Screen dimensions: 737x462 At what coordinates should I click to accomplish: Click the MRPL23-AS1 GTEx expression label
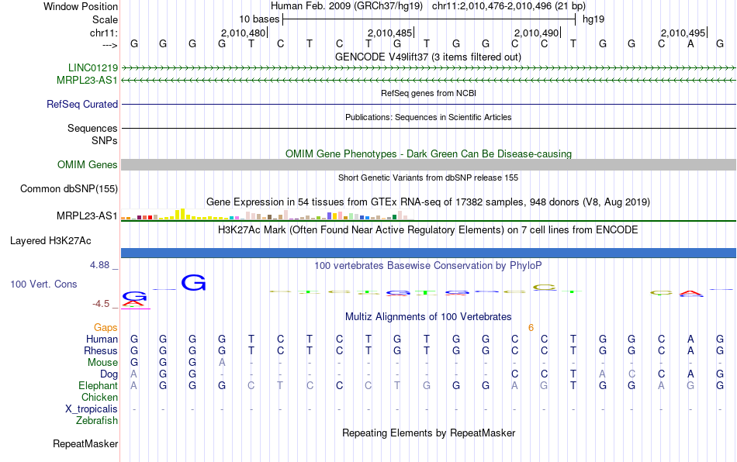pos(87,216)
